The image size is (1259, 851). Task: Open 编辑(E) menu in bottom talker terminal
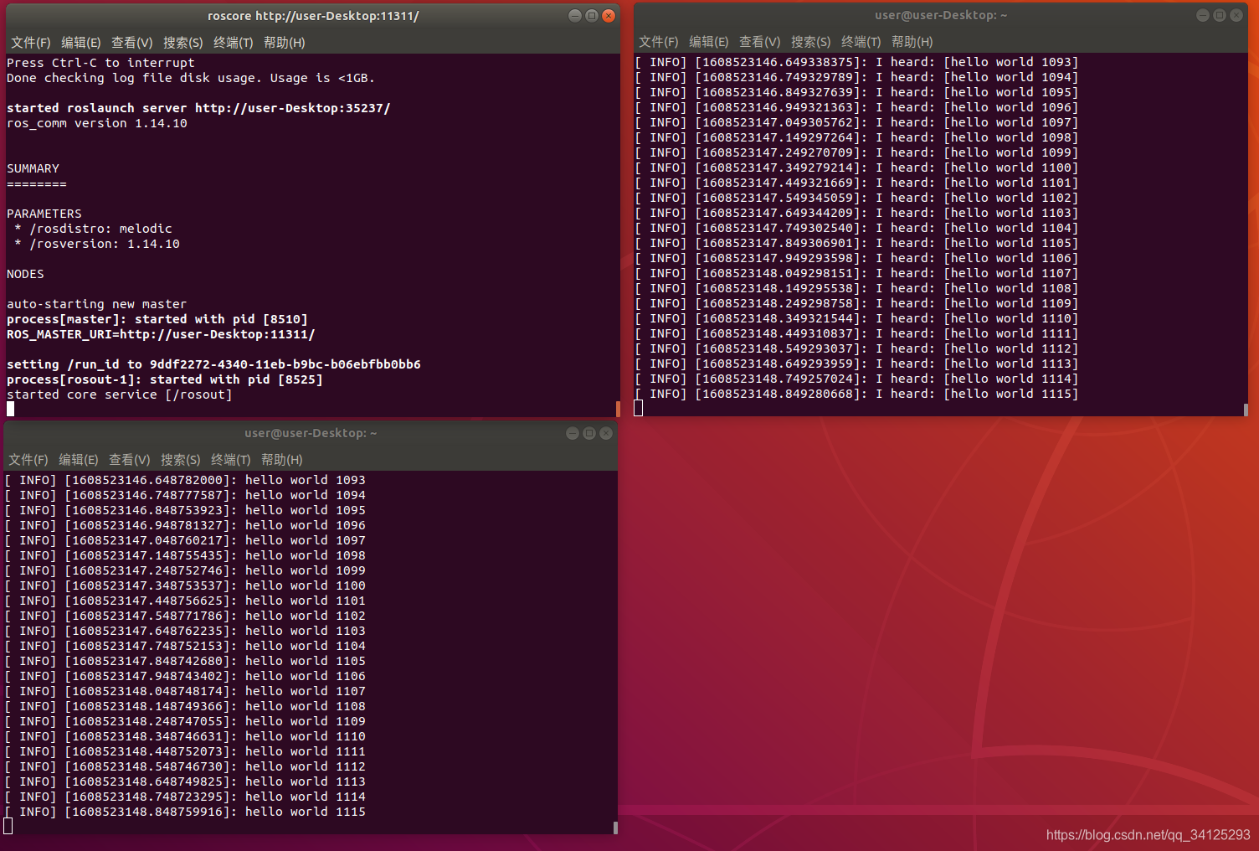79,460
